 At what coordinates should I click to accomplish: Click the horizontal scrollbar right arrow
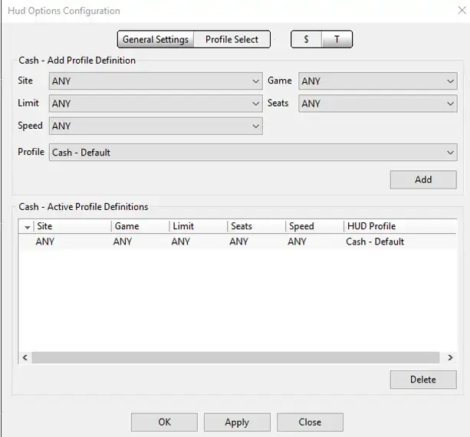[x=450, y=357]
